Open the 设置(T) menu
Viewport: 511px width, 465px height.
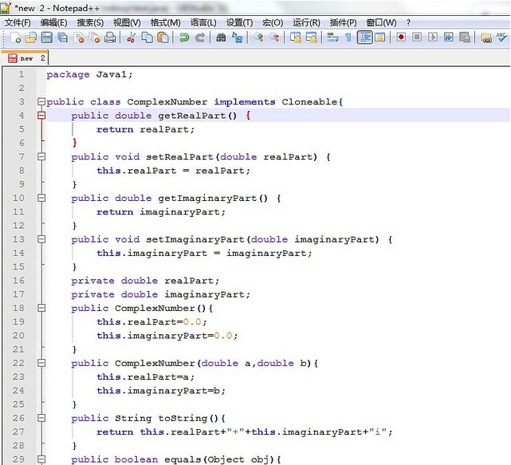pyautogui.click(x=239, y=22)
